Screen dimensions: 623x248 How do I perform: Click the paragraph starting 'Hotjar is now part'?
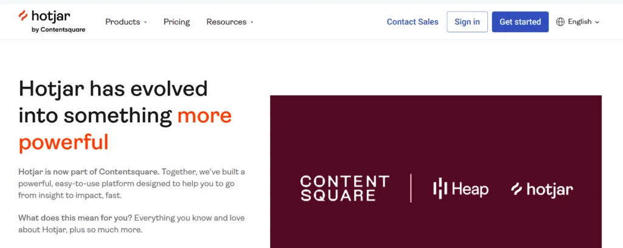[x=131, y=184]
